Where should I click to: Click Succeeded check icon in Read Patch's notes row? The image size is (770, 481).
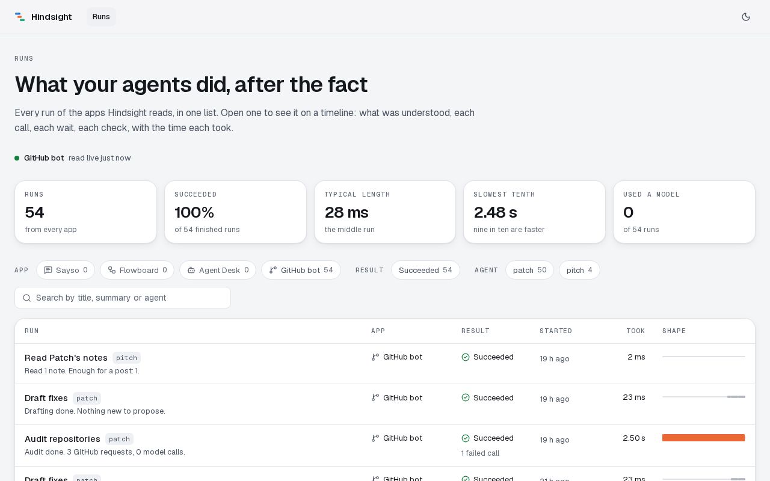point(466,357)
